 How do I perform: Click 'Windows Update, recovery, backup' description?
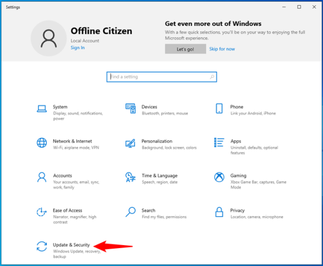(x=77, y=253)
